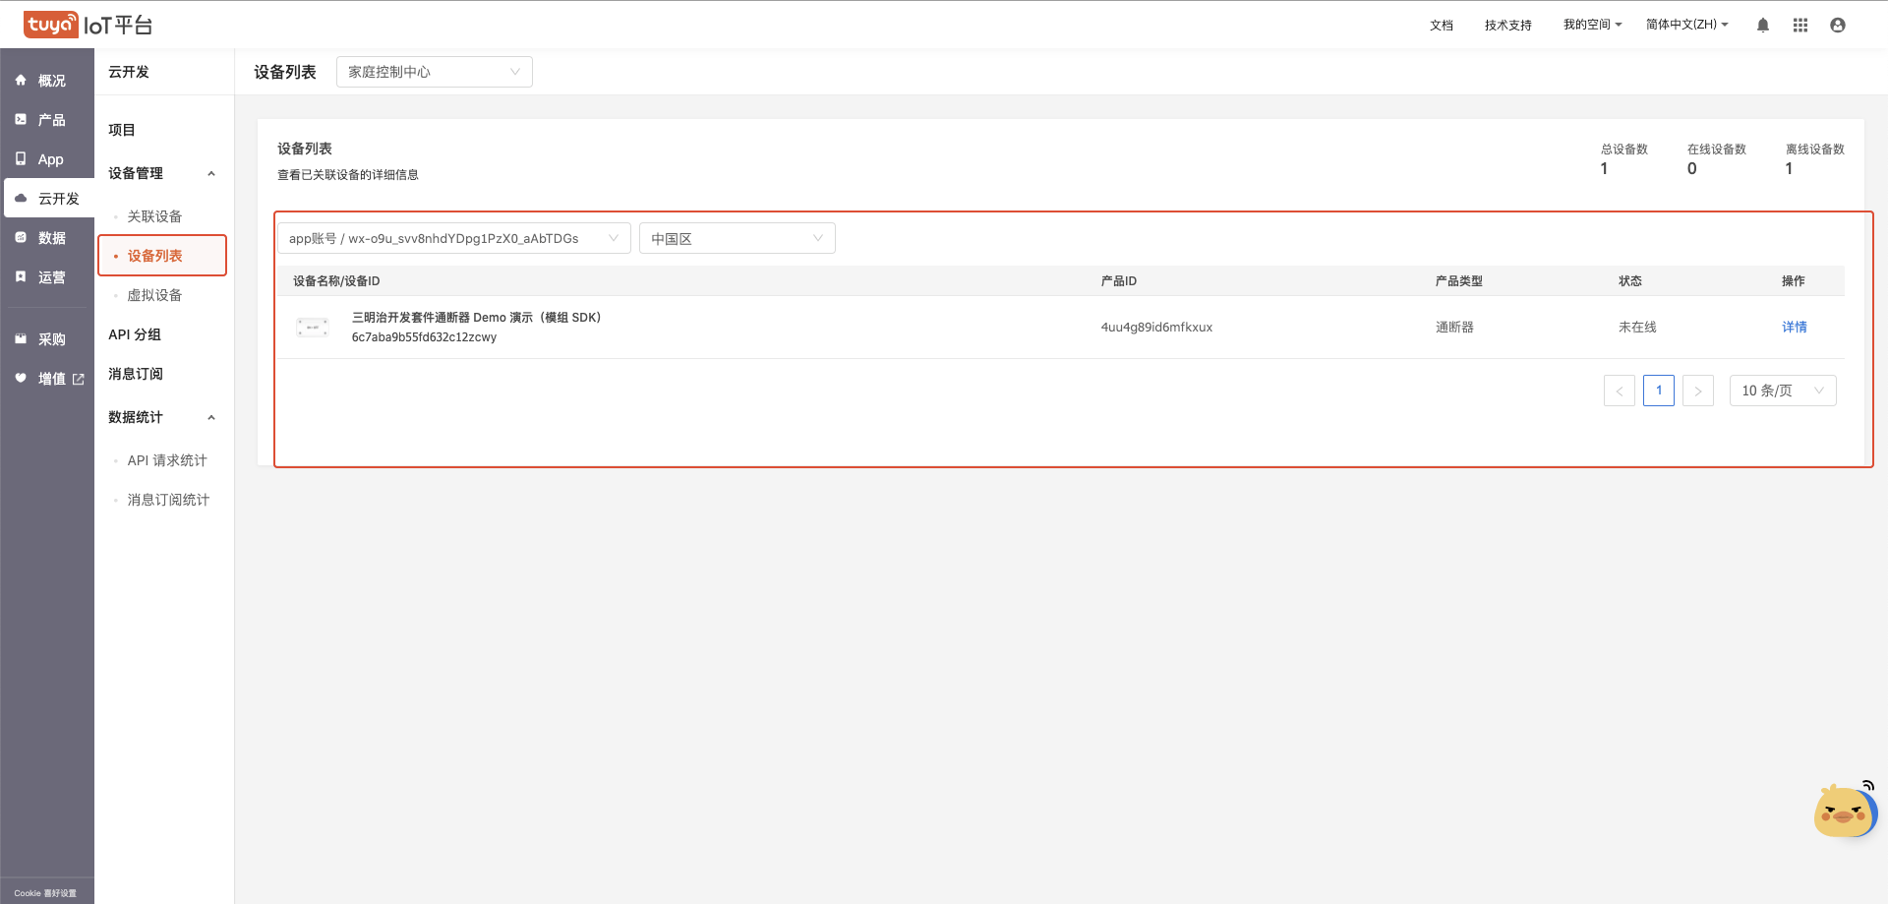Click the bookmark icon beside 运营
The width and height of the screenshot is (1888, 904).
(x=21, y=277)
